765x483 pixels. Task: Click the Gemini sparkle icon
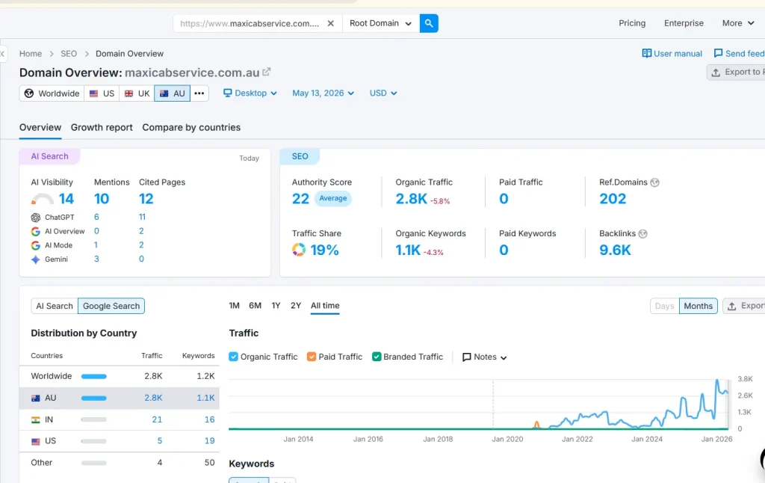click(x=36, y=259)
